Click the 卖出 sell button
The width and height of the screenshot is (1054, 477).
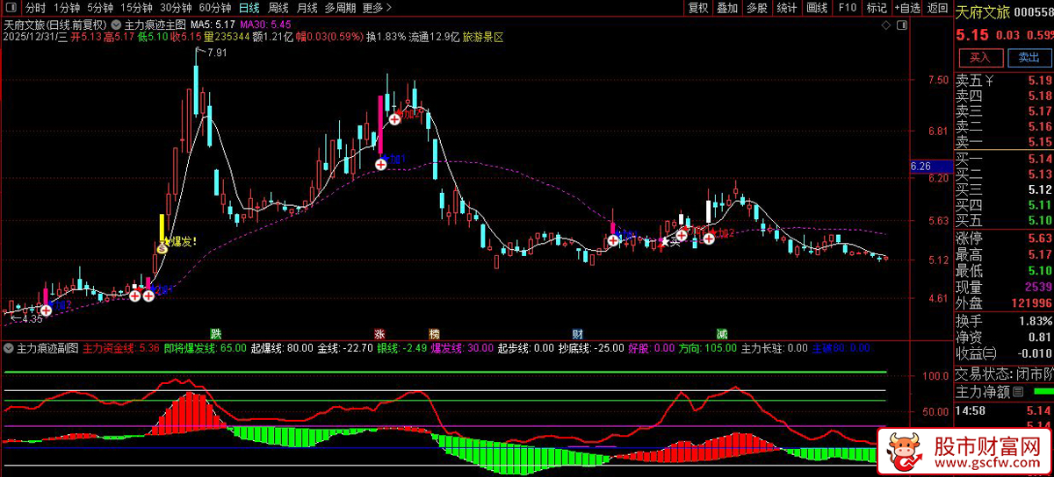(x=1029, y=58)
